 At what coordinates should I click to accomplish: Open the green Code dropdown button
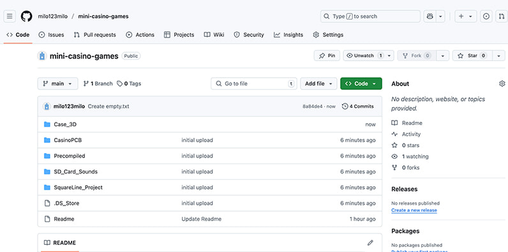coord(361,84)
